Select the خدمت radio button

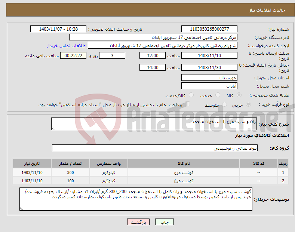point(218,95)
